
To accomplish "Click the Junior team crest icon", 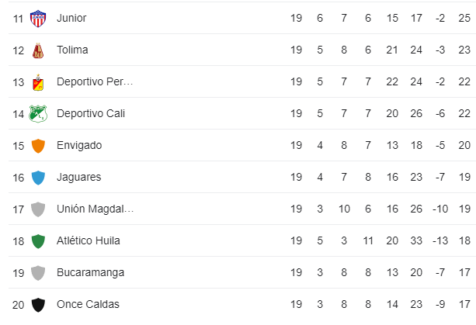I will tap(38, 18).
